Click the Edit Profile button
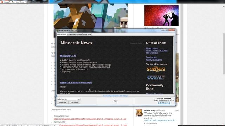 74,103
